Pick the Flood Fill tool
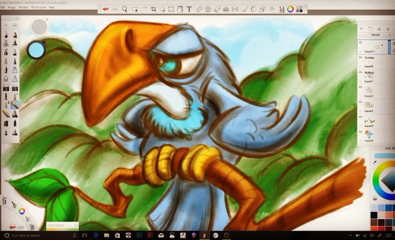 click(180, 9)
